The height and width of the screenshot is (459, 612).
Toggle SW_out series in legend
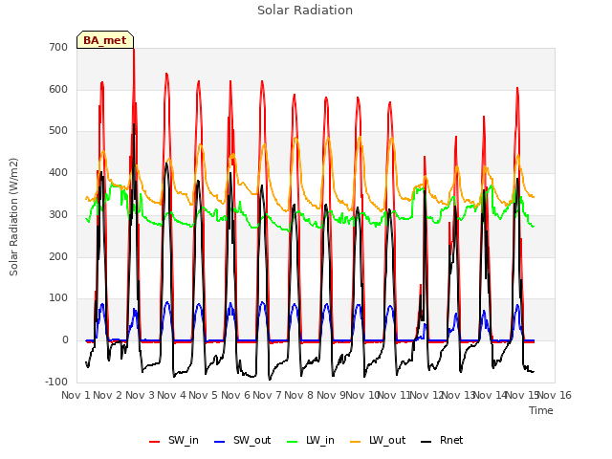point(242,440)
